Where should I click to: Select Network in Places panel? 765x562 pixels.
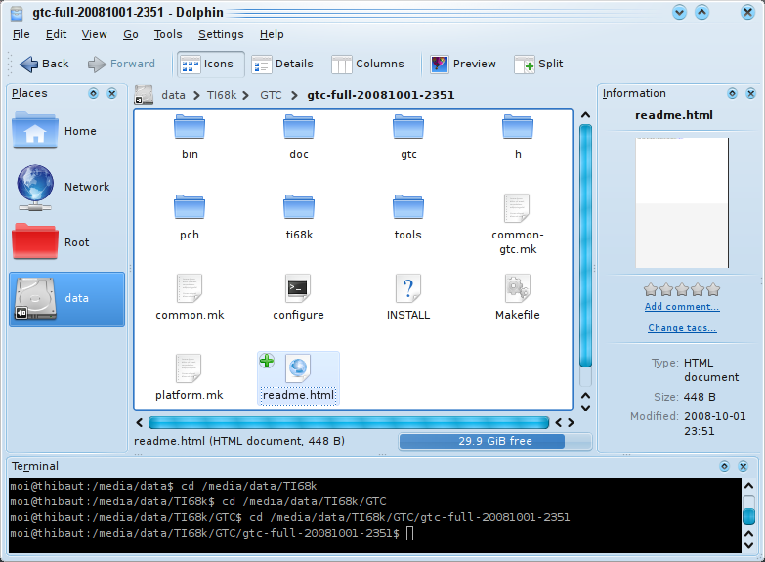pos(66,187)
